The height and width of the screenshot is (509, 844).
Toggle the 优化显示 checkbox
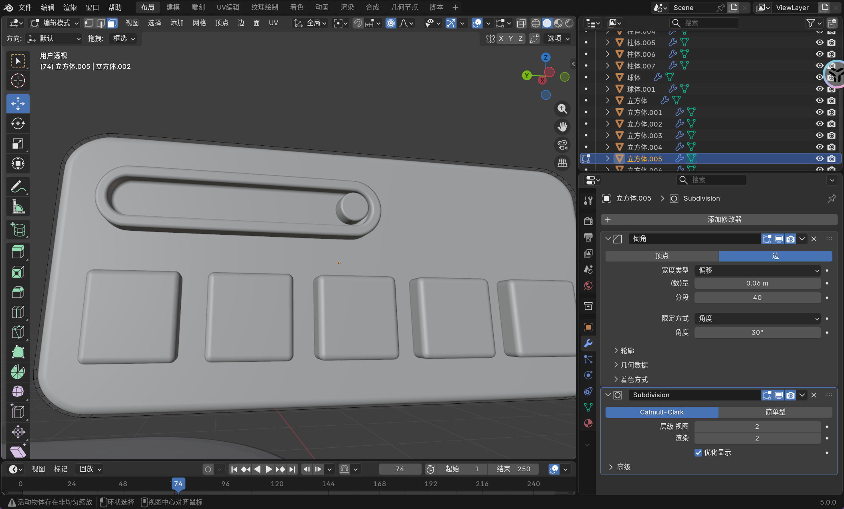tap(698, 453)
